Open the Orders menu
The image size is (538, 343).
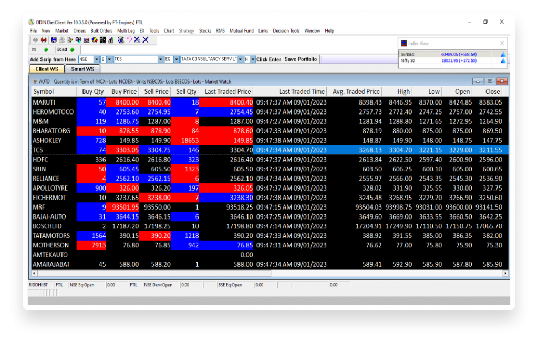(79, 31)
